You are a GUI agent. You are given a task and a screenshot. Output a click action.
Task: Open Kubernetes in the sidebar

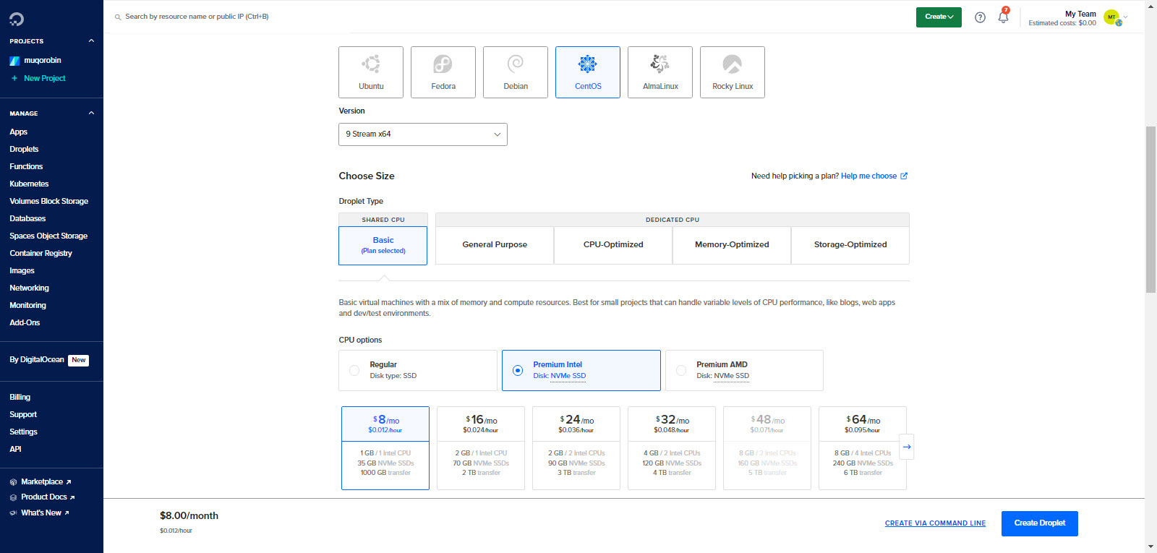pos(29,184)
